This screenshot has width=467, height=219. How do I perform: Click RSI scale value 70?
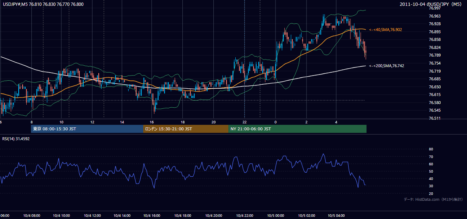point(431,157)
